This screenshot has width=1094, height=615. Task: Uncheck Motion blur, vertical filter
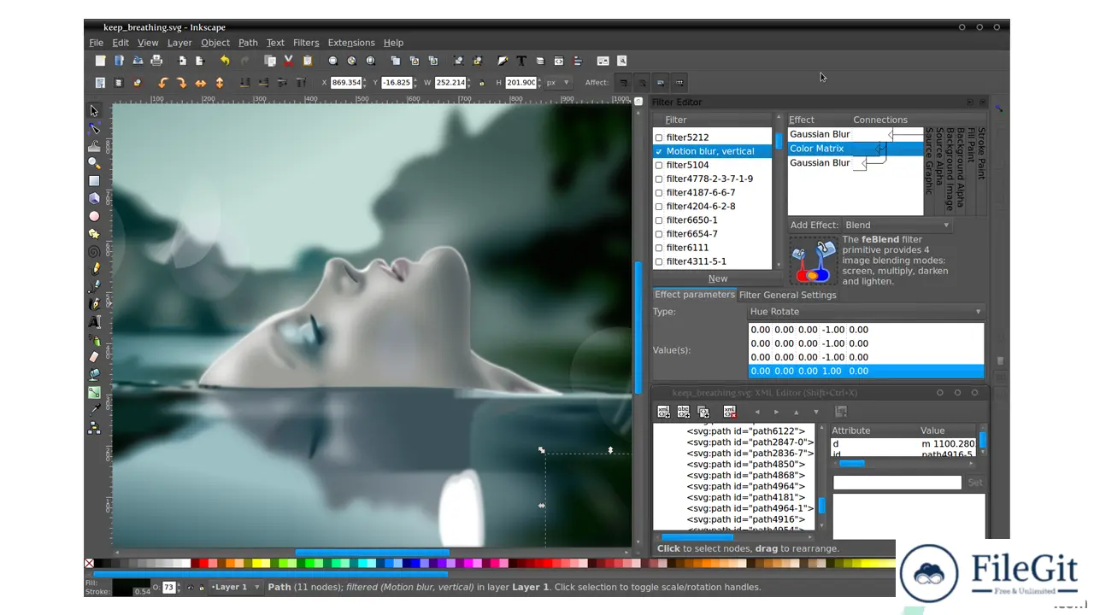coord(659,151)
